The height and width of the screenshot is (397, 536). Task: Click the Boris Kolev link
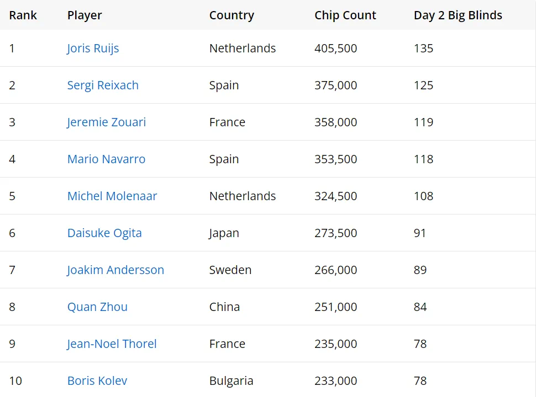click(x=97, y=381)
